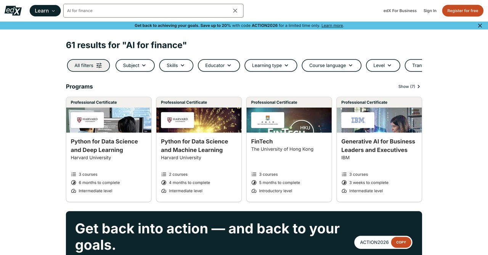Open the All filters panel
Viewport: 488px width, 255px height.
click(x=88, y=65)
